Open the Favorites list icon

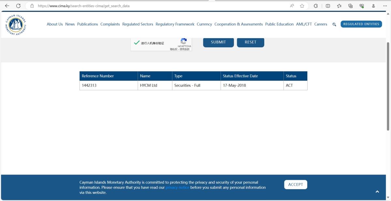point(339,6)
